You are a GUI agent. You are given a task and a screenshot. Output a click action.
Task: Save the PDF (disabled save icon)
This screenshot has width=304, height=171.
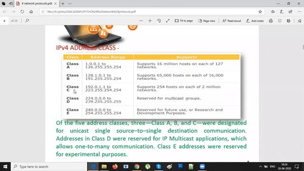click(x=280, y=21)
